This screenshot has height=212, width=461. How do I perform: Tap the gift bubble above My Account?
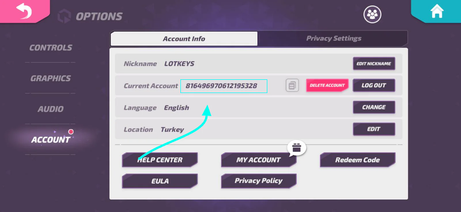coord(296,148)
